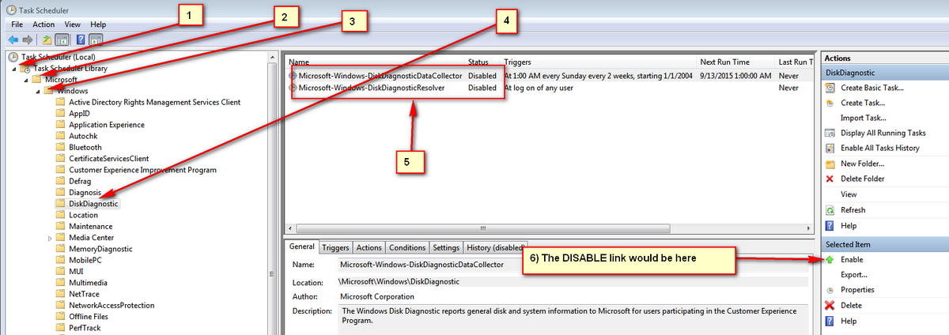The width and height of the screenshot is (949, 335).
Task: Click the Properties icon under Selected Item
Action: click(830, 290)
